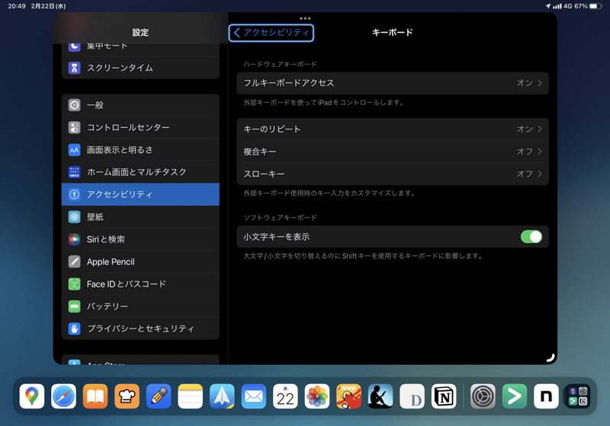
Task: Open Settings gear in dock
Action: [x=483, y=396]
